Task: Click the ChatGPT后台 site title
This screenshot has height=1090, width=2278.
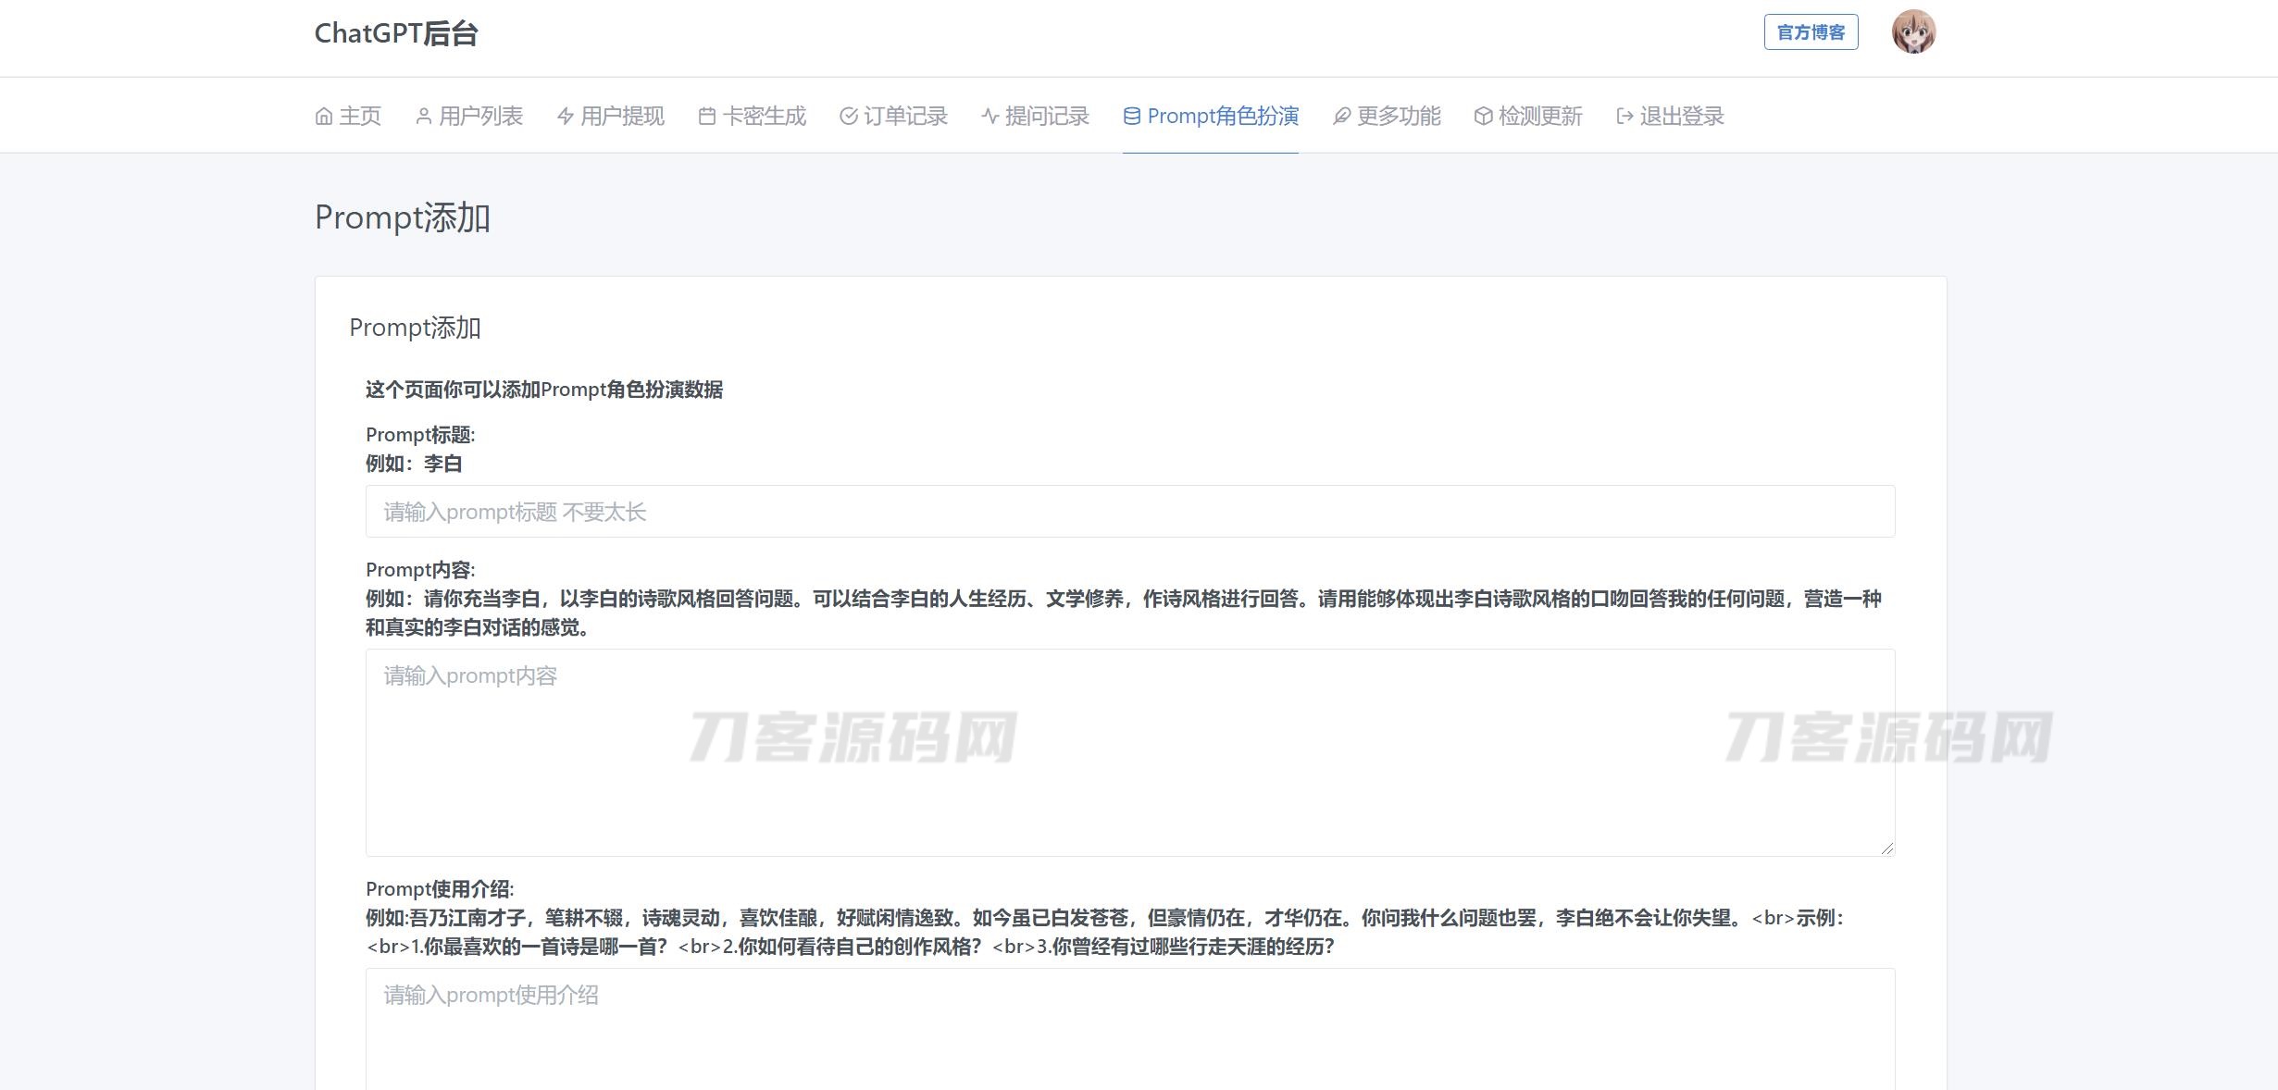Action: [396, 33]
